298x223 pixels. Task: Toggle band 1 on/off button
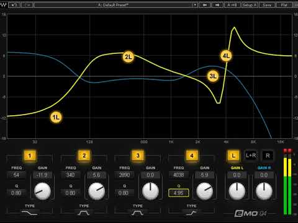tap(30, 155)
